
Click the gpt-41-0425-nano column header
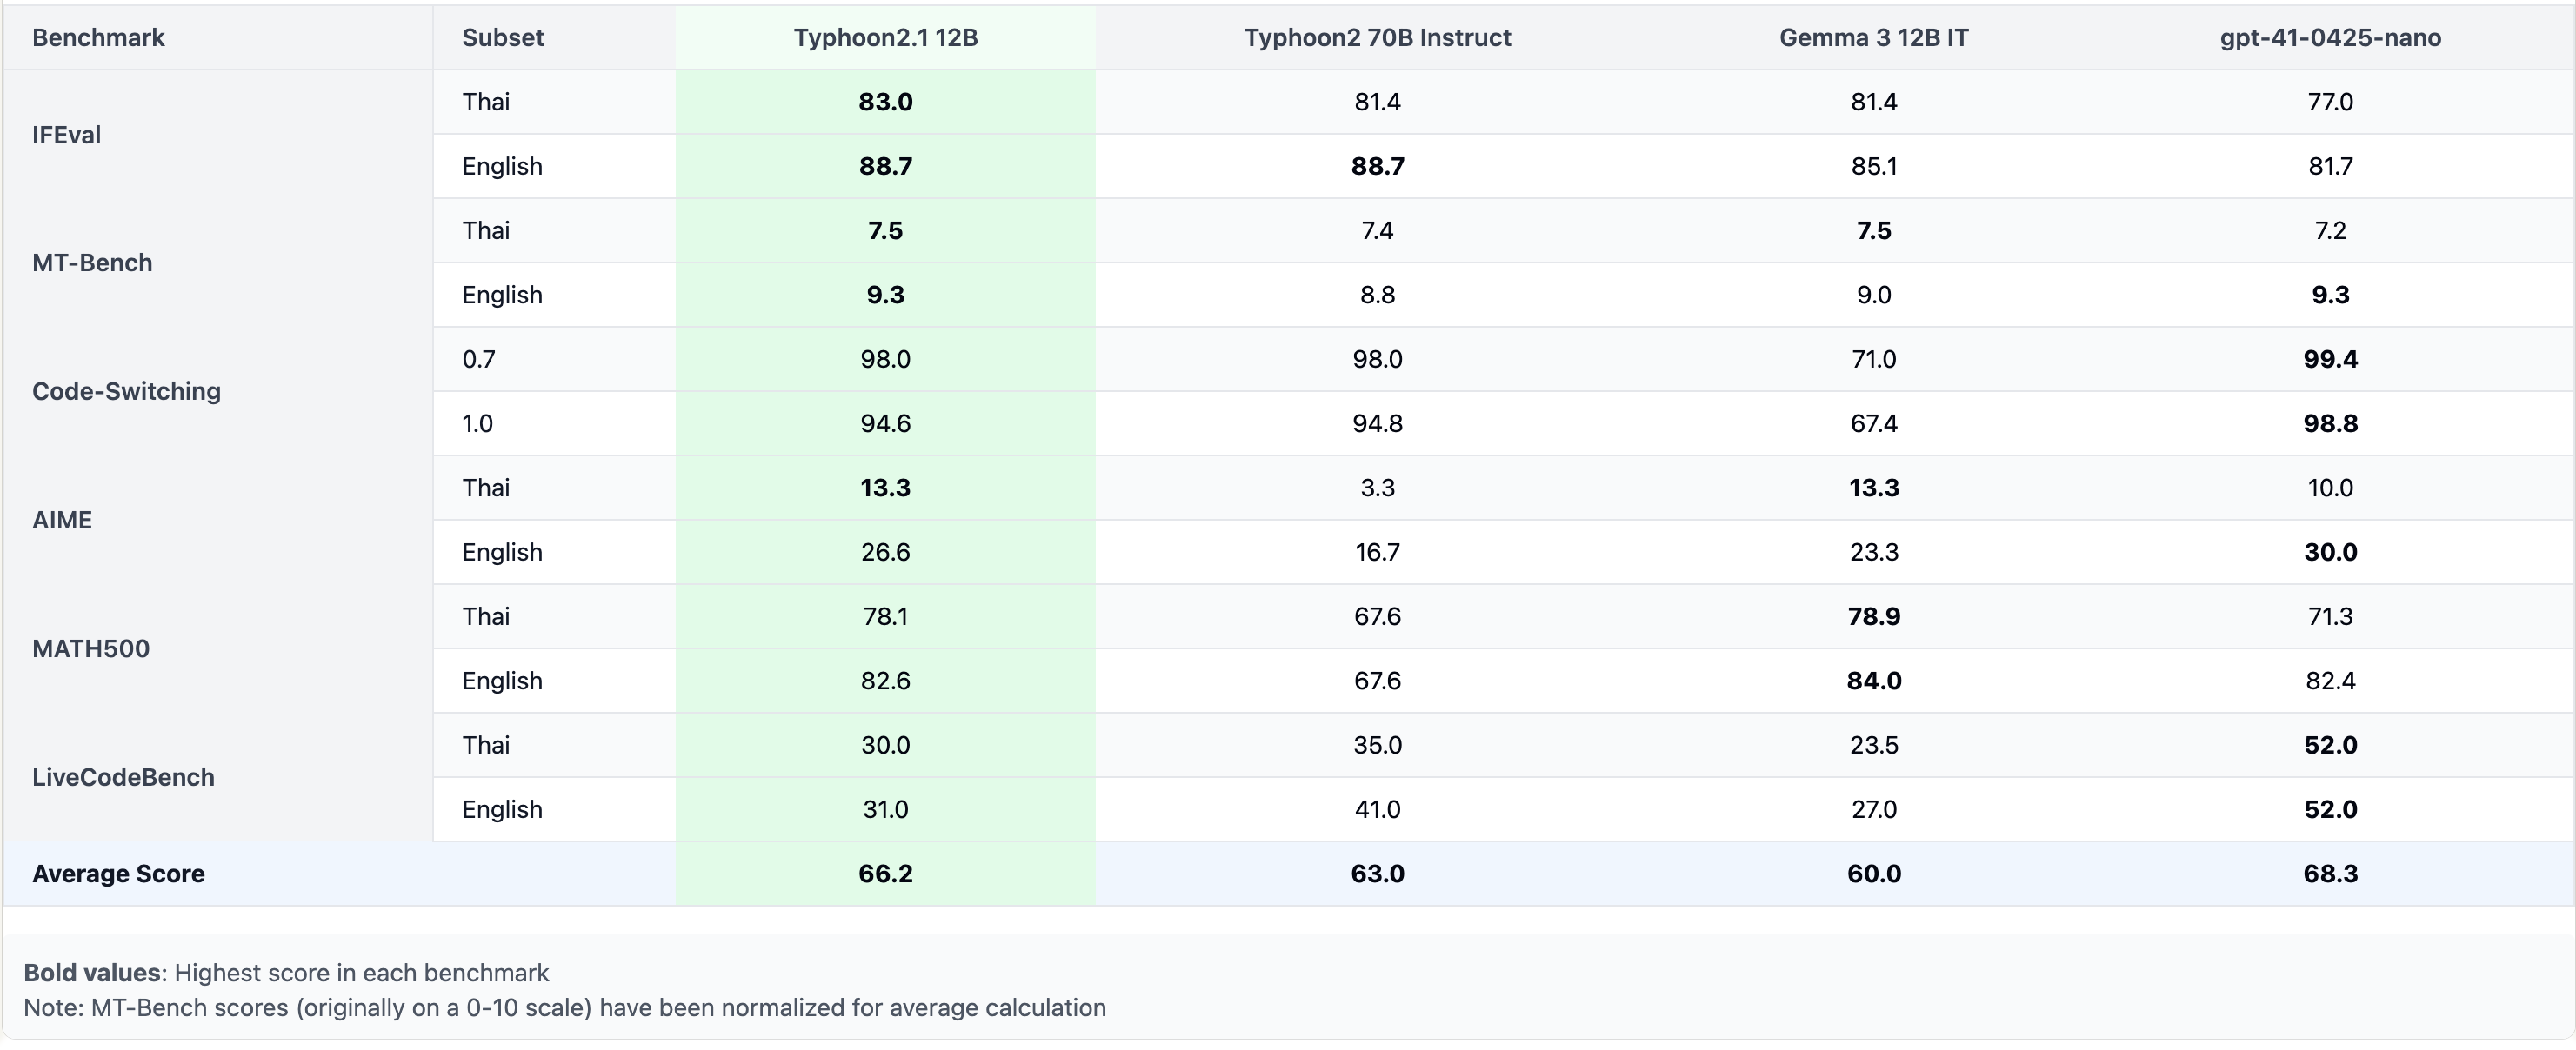click(x=2330, y=38)
